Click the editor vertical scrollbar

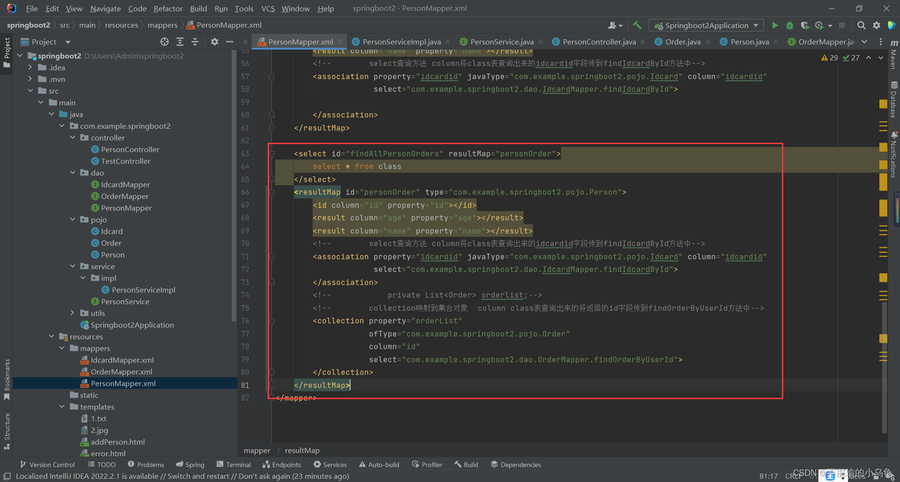point(884,367)
